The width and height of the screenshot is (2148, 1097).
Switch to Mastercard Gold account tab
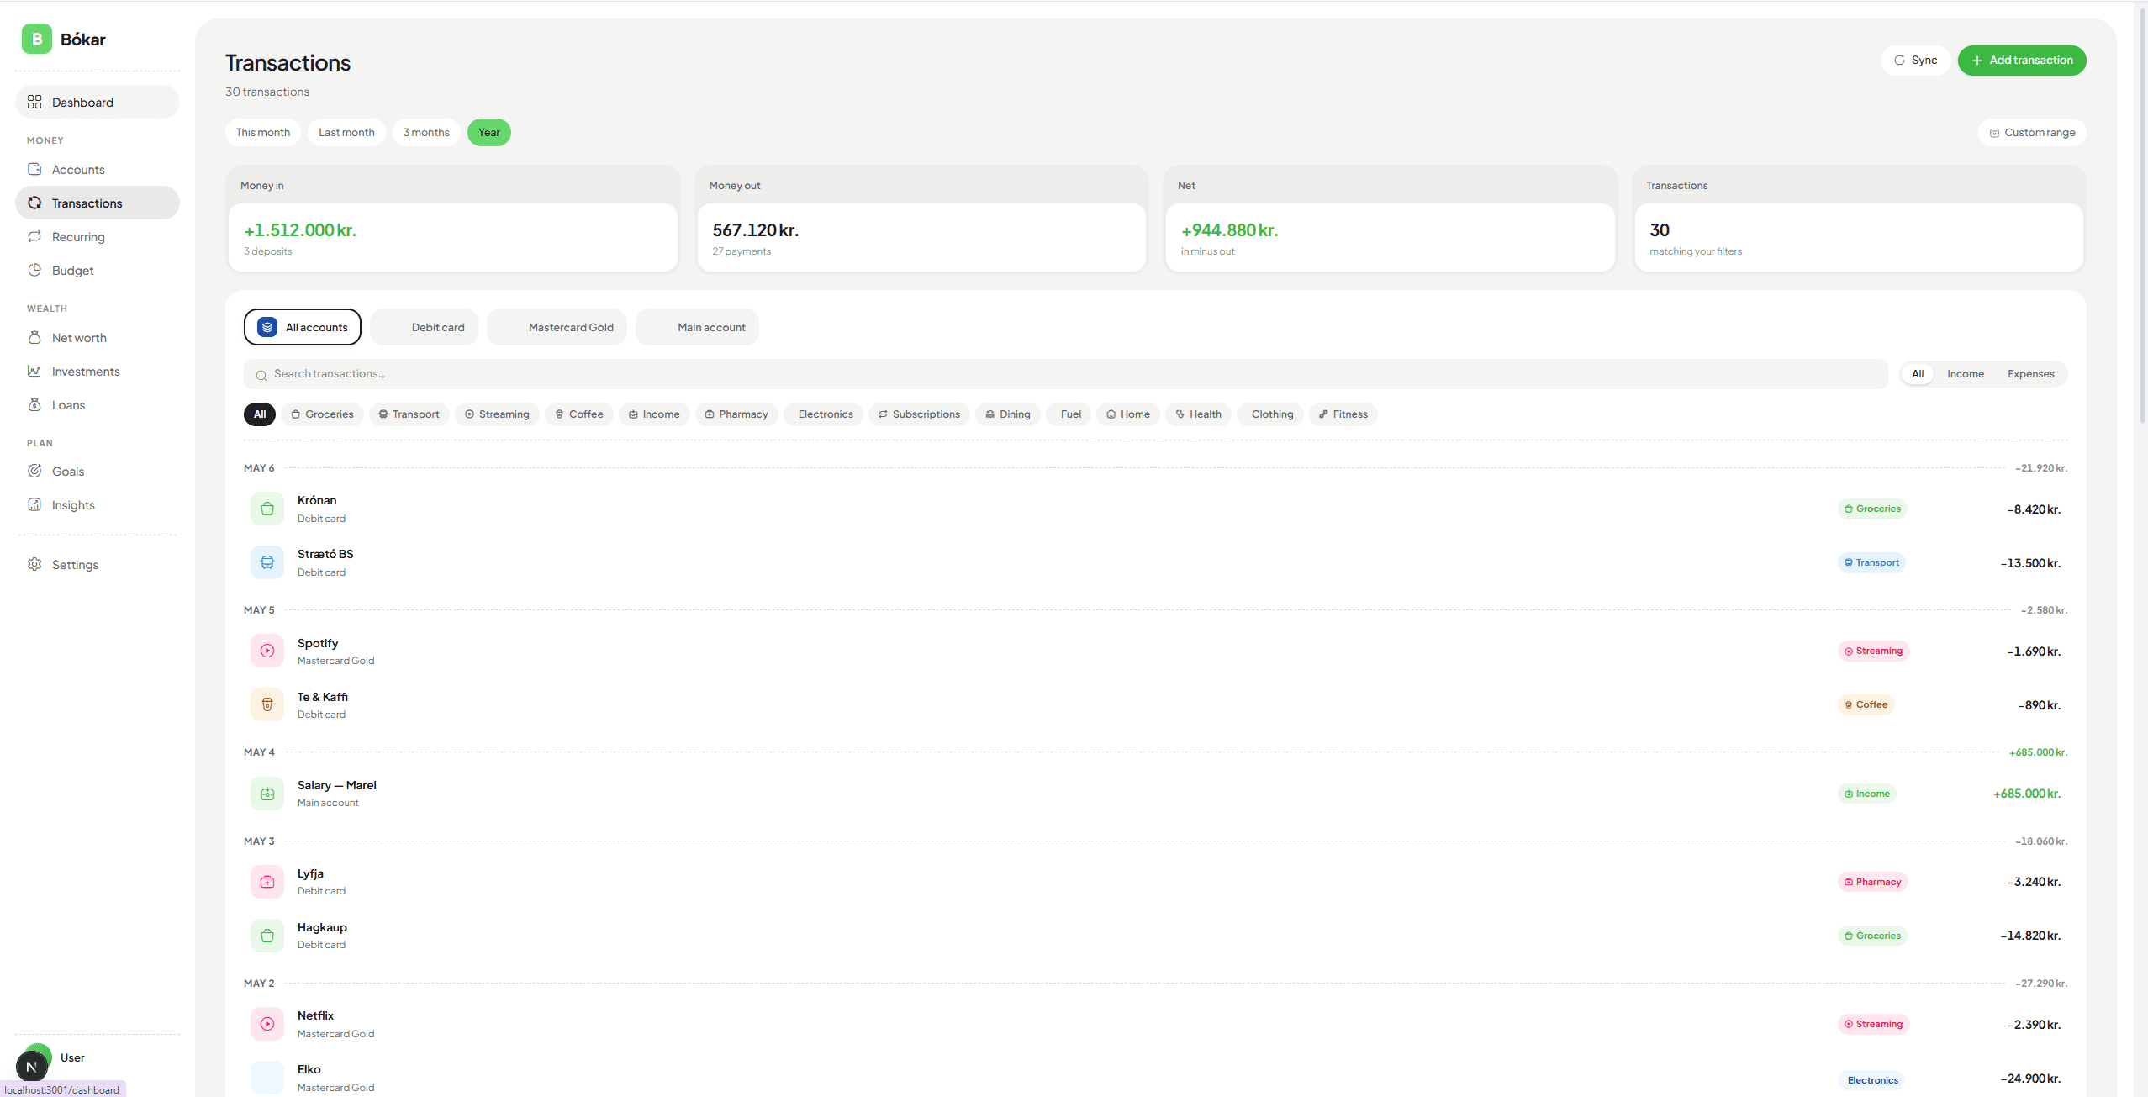(557, 327)
